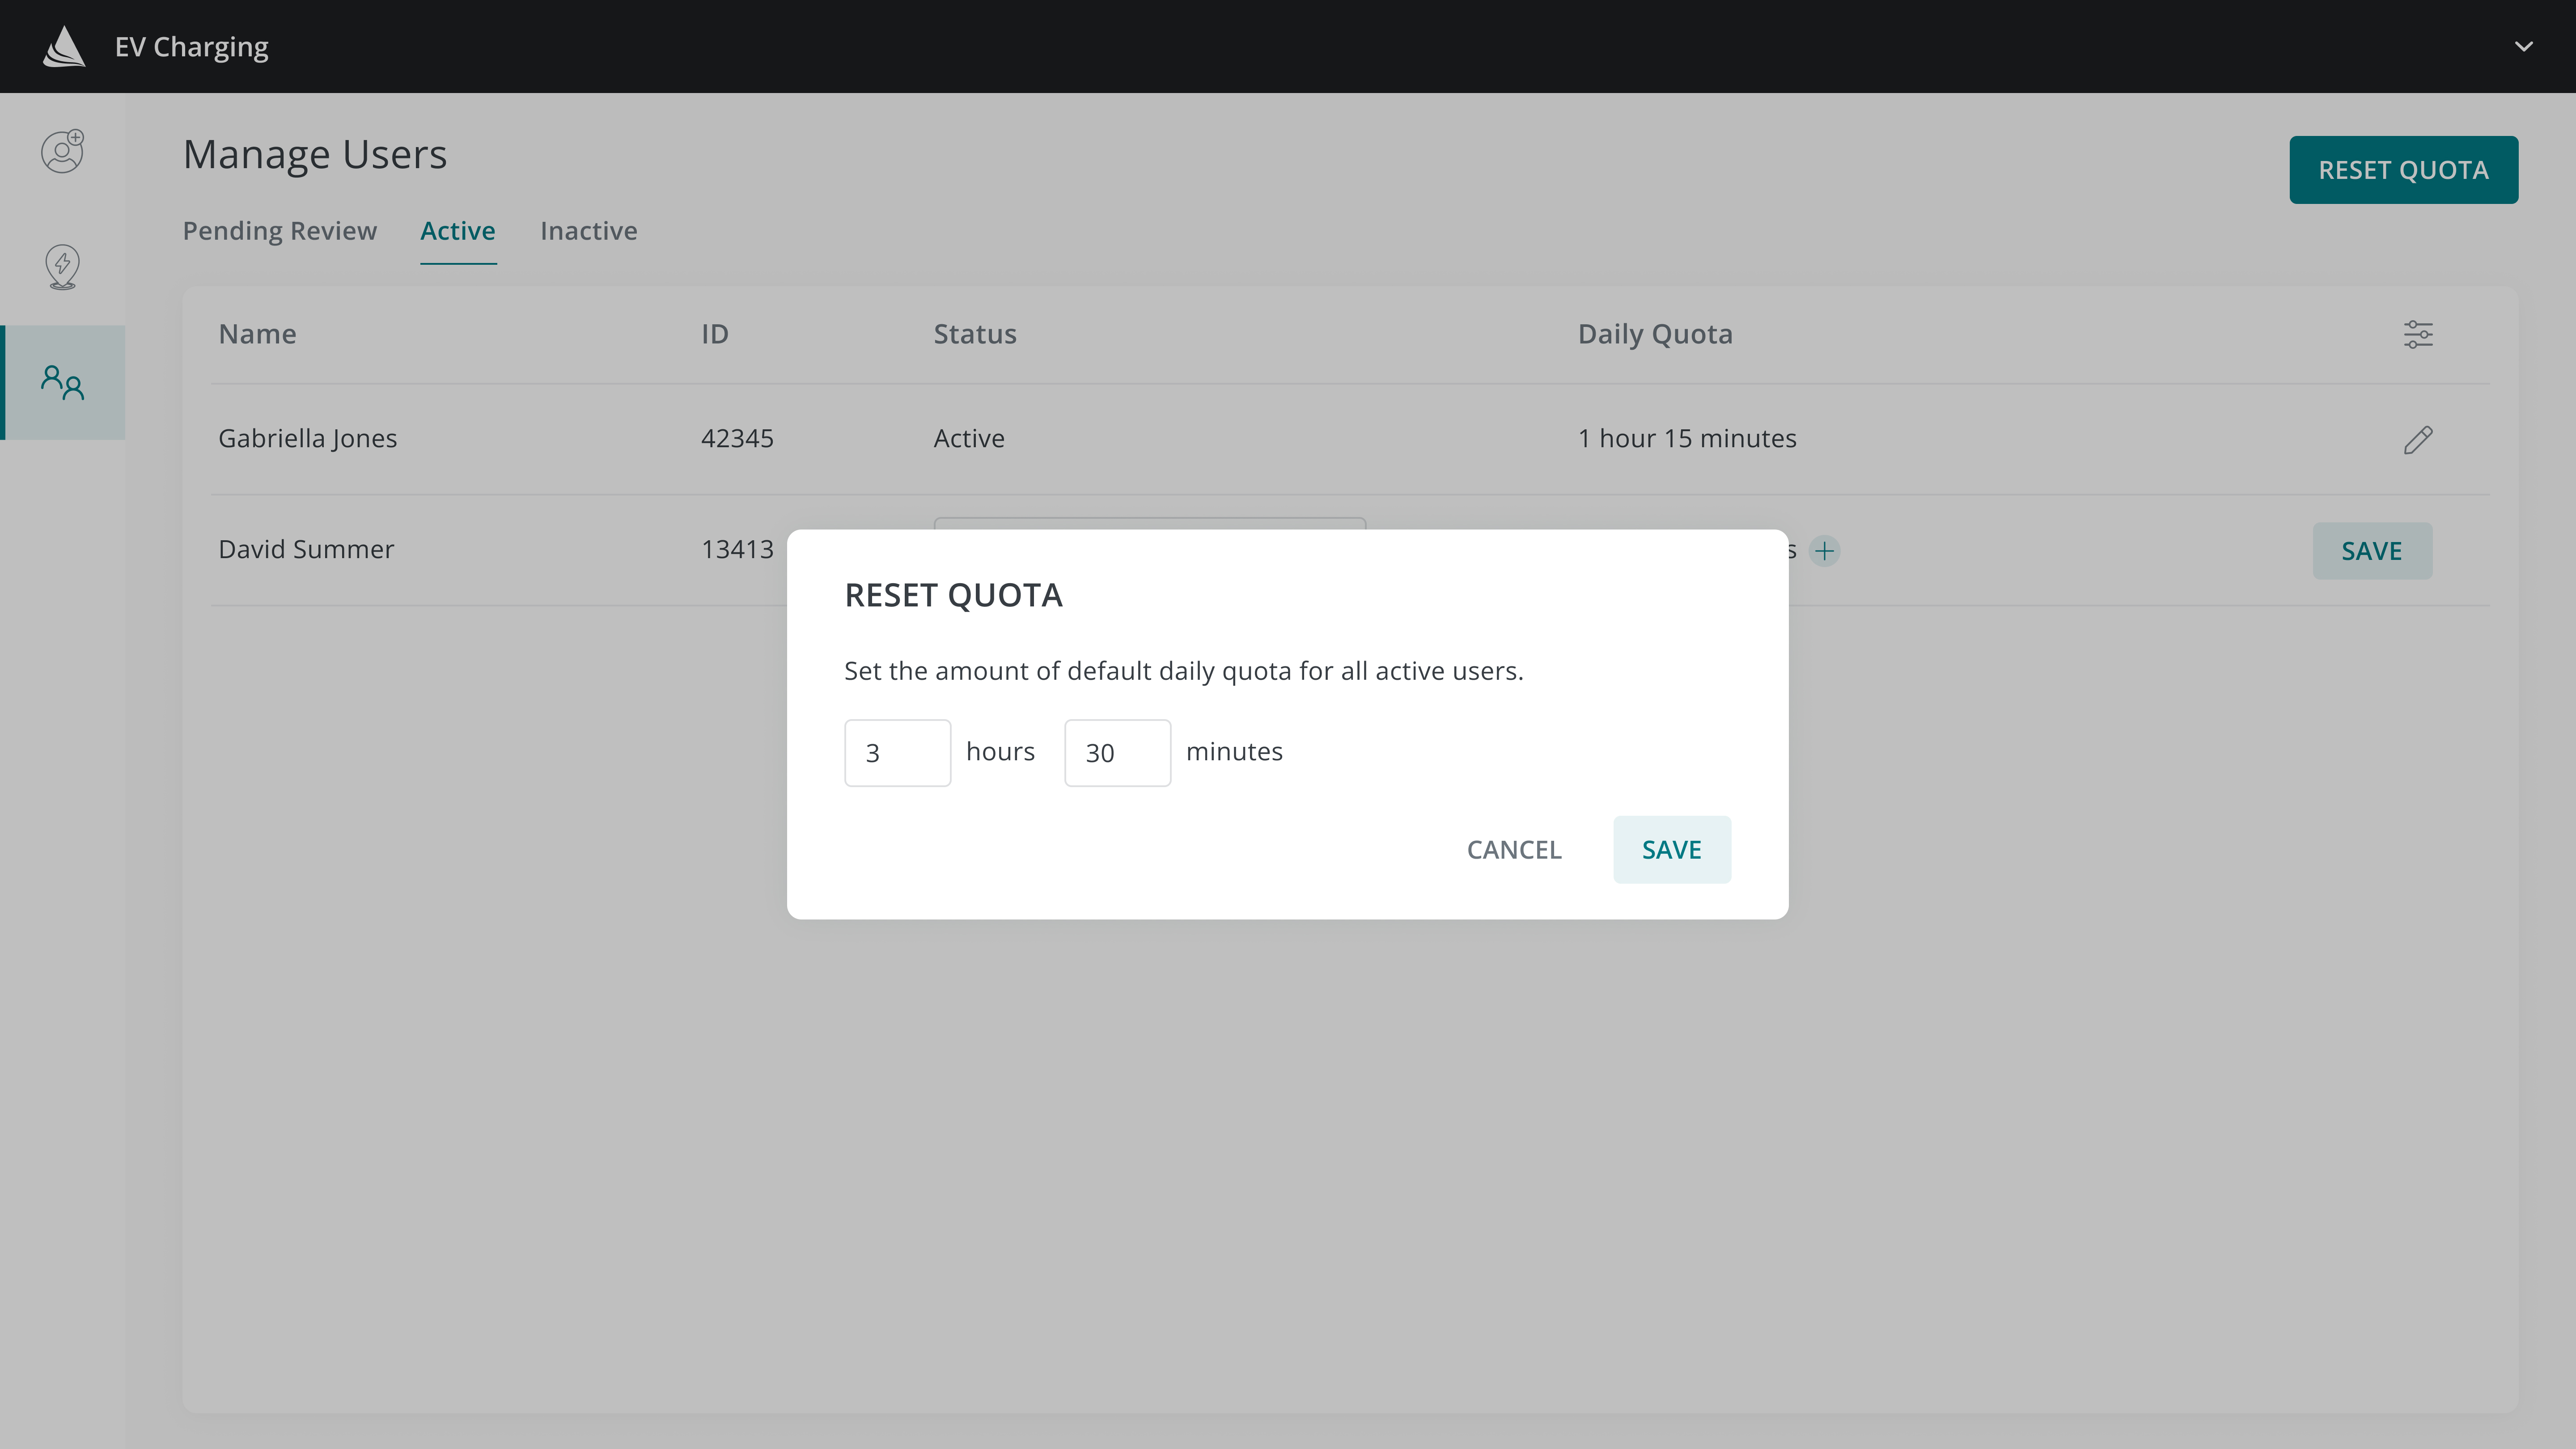Focus the hours input field
Viewport: 2576px width, 1449px height.
897,753
